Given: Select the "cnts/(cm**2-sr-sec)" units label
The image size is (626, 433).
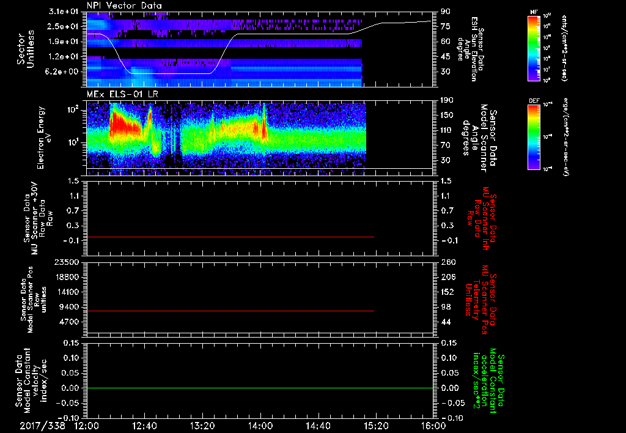Looking at the screenshot, I should click(x=564, y=48).
